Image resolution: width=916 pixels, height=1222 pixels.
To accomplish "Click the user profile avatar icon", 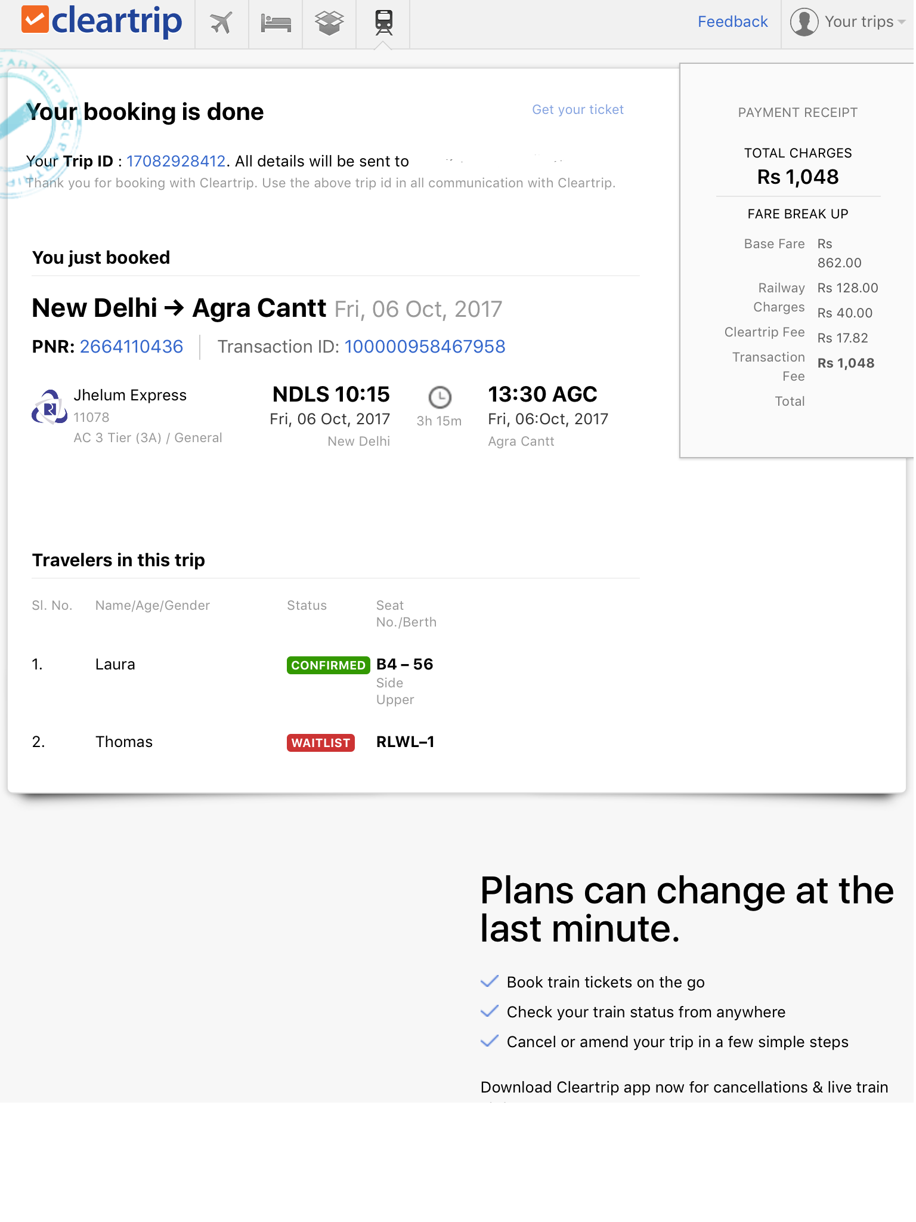I will tap(804, 22).
